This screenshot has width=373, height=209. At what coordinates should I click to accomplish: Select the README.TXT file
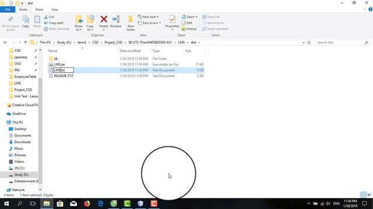[x=64, y=76]
